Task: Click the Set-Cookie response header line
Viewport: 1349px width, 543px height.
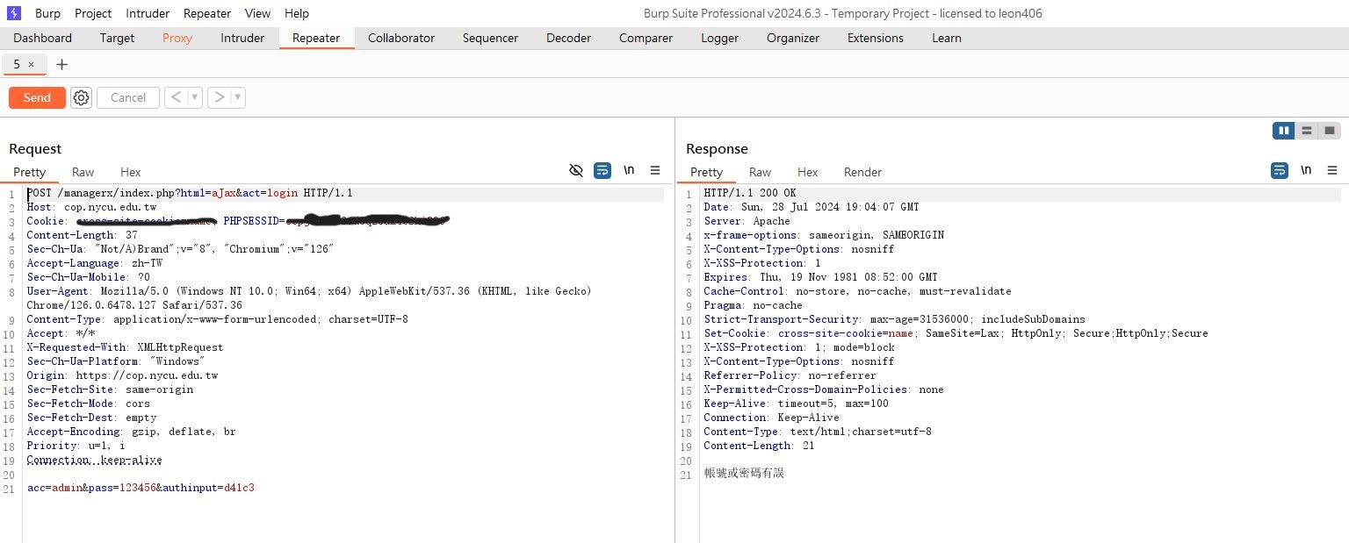Action: pos(956,333)
